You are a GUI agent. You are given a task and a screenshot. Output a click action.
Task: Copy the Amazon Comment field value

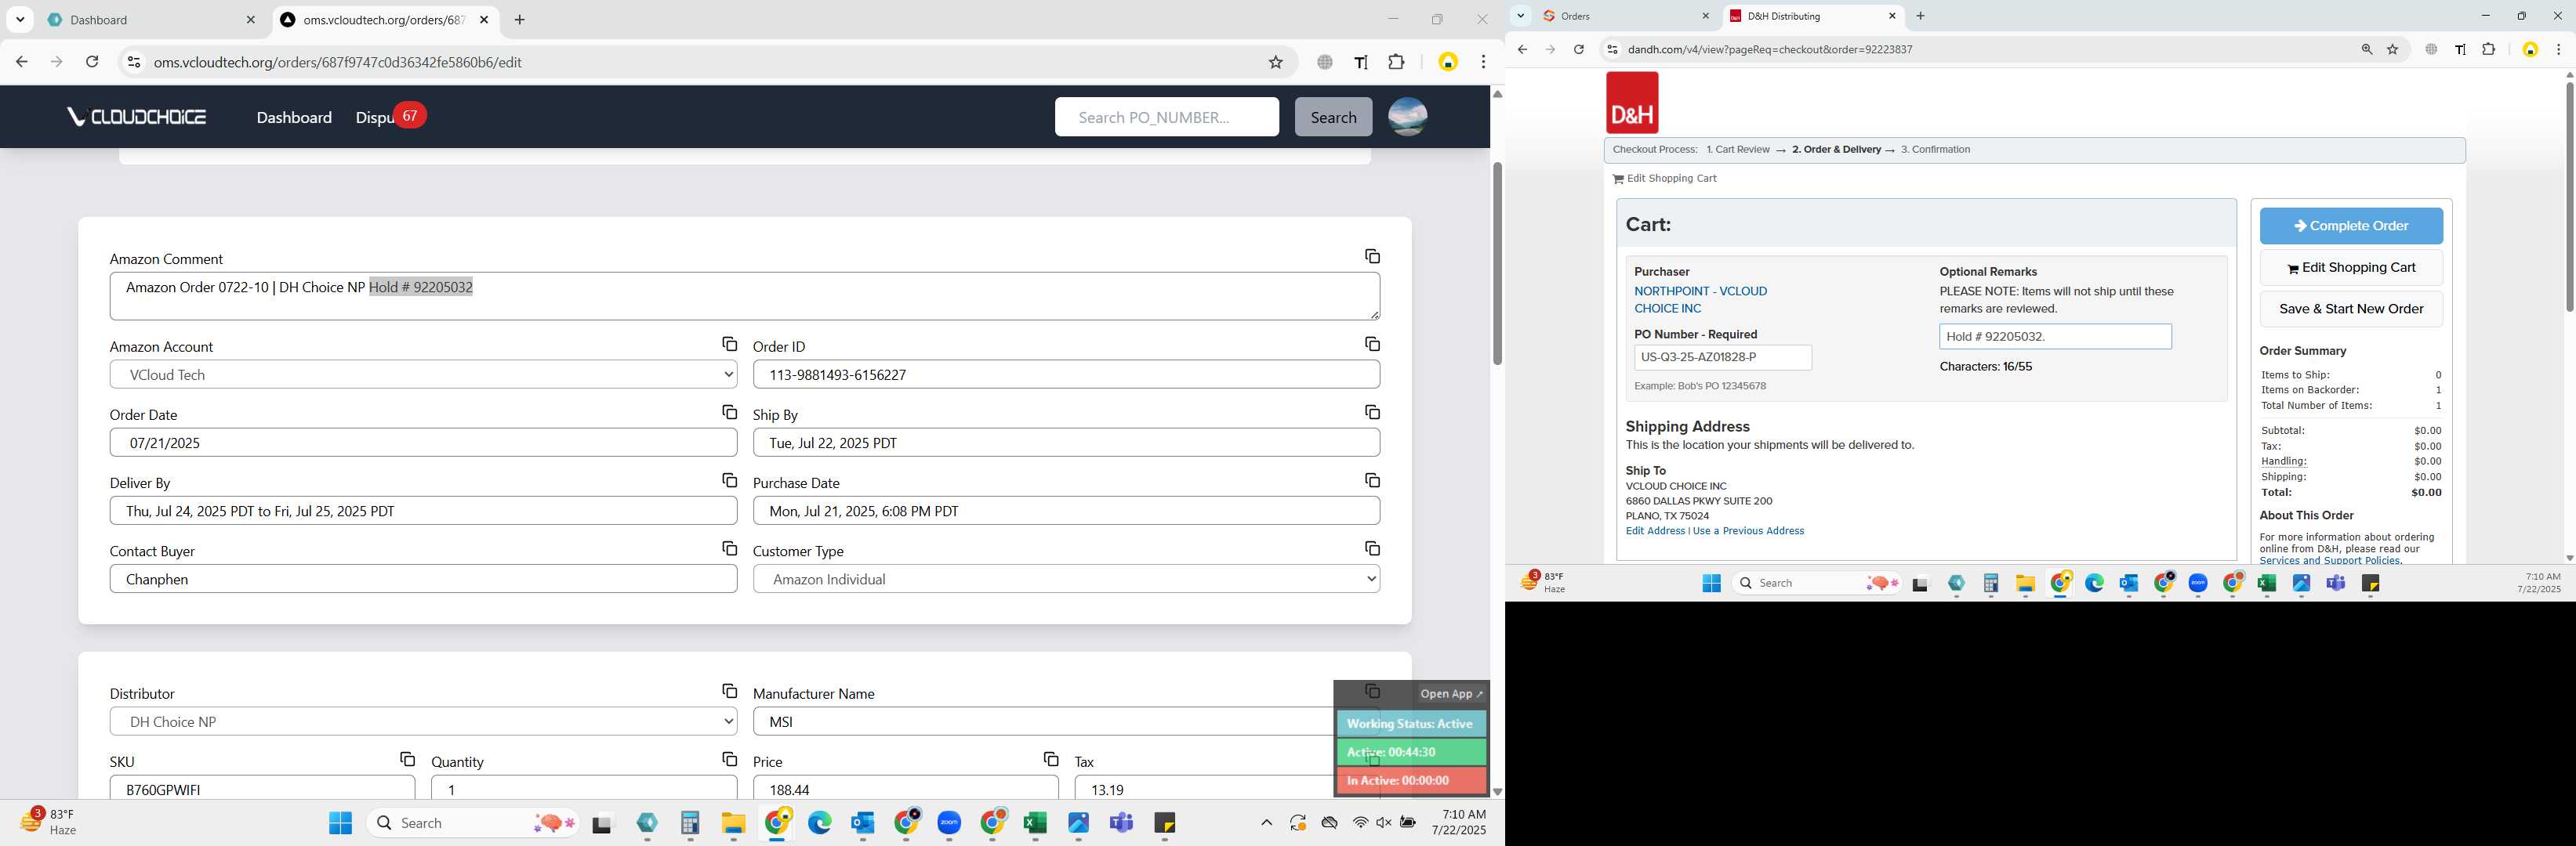pos(1372,257)
